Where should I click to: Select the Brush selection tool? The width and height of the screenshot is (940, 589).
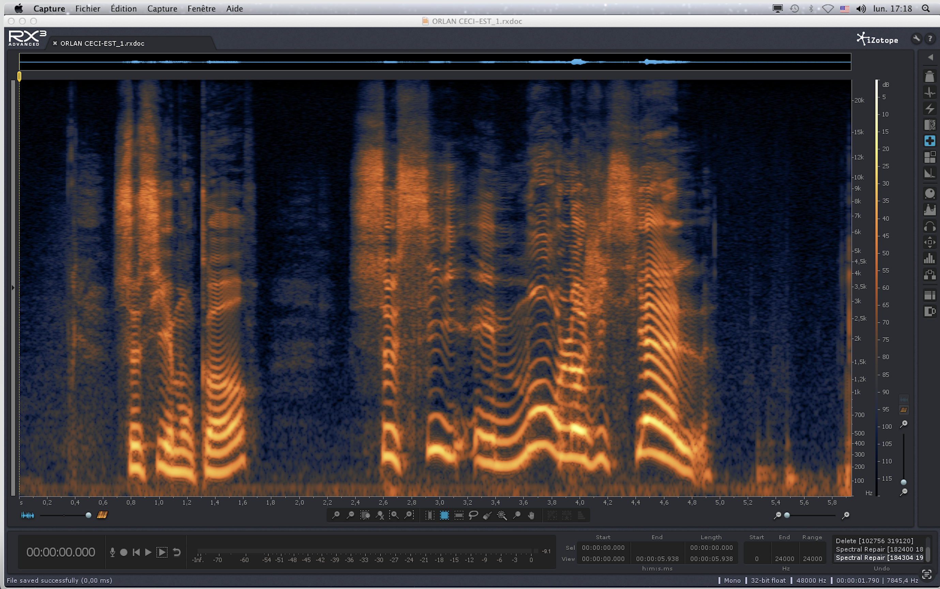tap(487, 515)
